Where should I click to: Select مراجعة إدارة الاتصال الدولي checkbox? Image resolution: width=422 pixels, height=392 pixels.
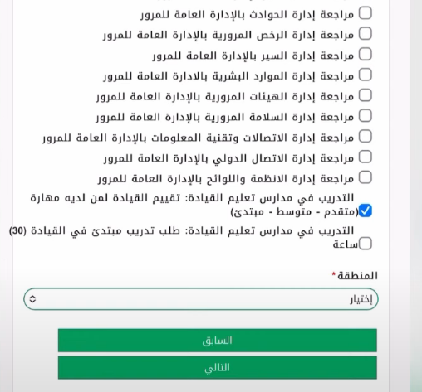tap(365, 157)
